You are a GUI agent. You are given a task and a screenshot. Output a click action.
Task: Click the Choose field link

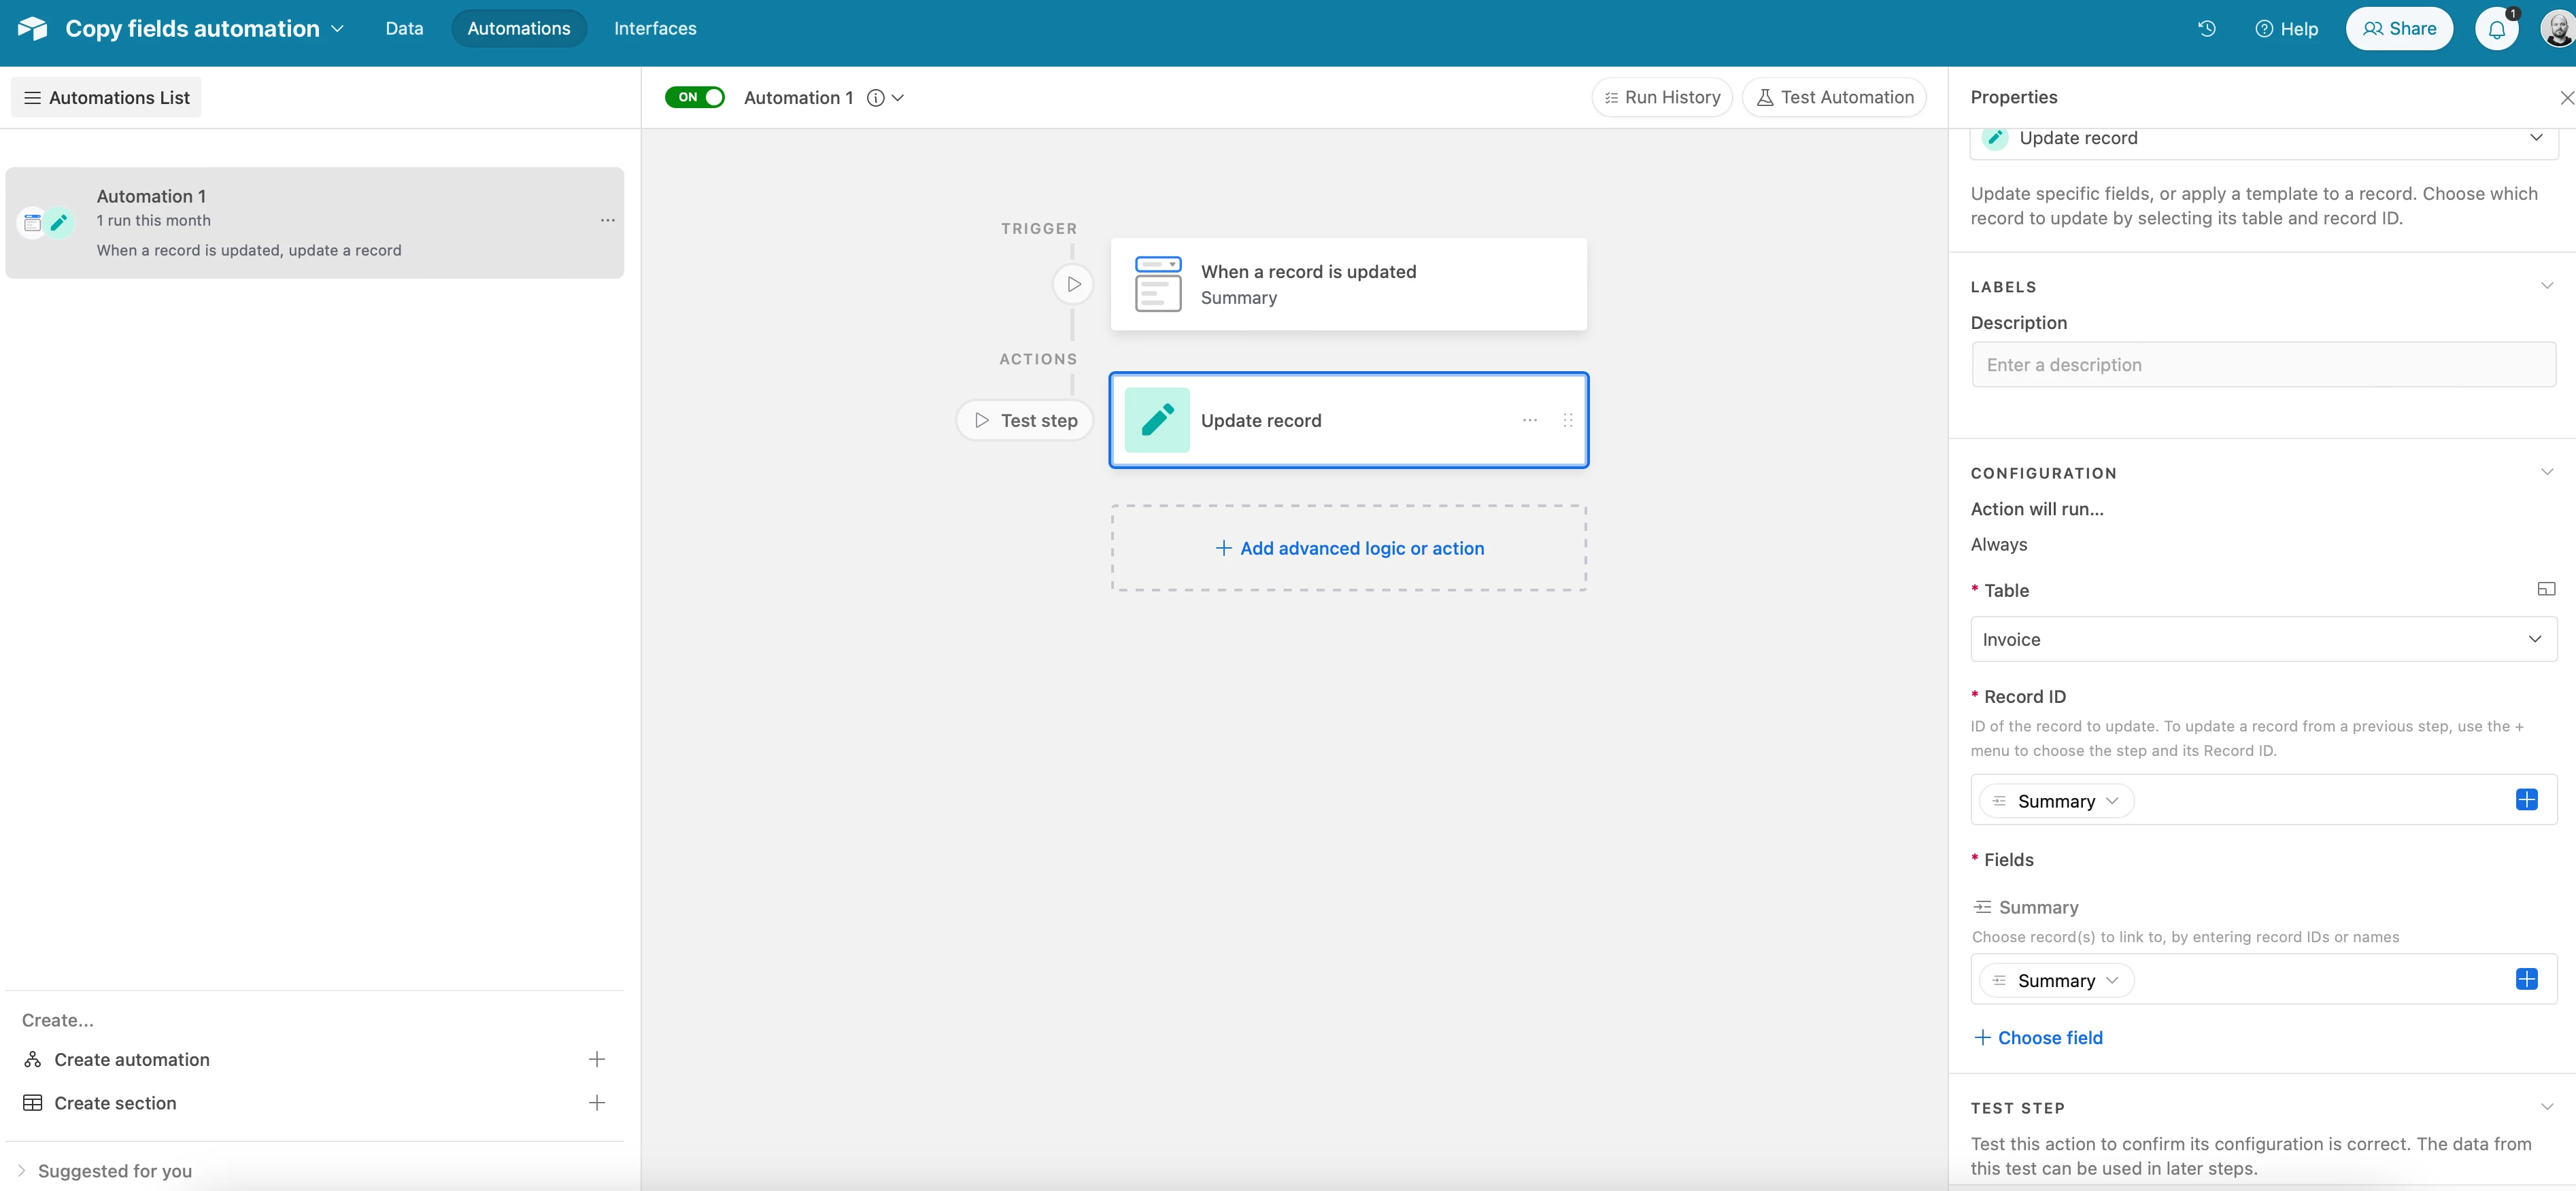point(2039,1037)
